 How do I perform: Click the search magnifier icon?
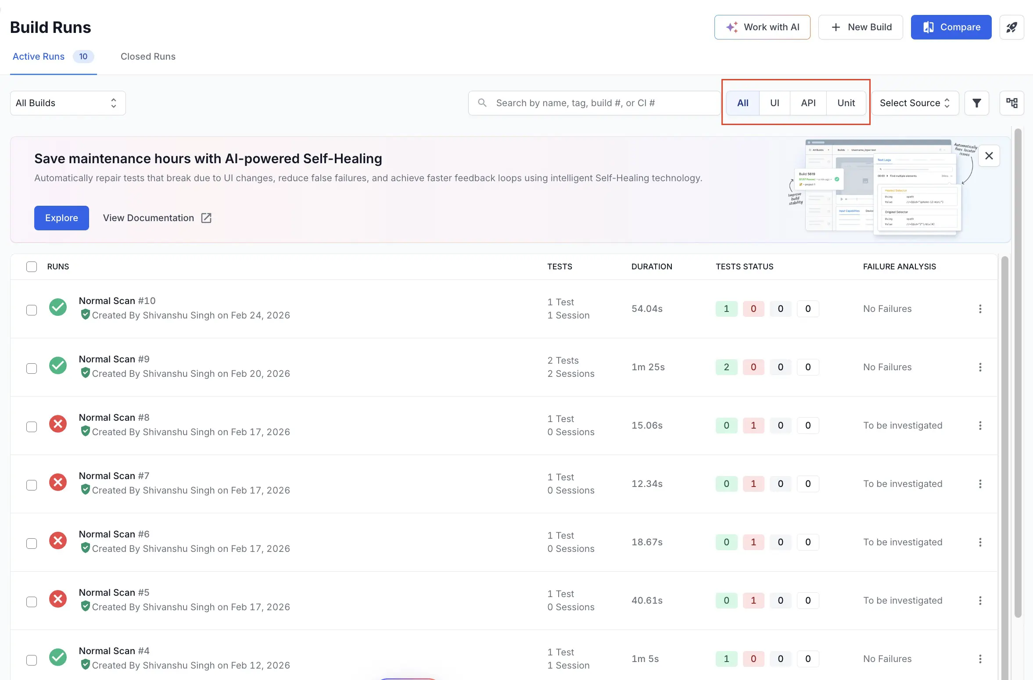pos(482,103)
